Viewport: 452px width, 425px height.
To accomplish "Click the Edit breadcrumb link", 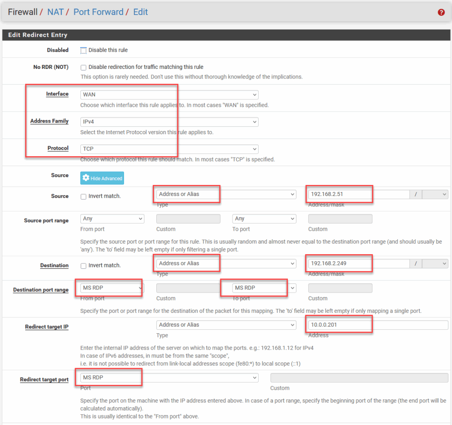I will 140,12.
